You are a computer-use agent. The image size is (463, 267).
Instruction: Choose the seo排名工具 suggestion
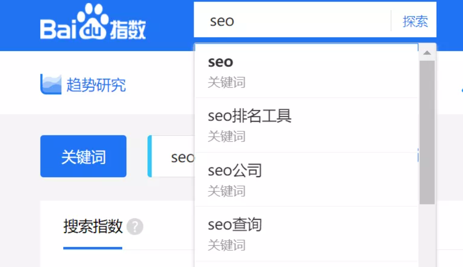tap(249, 116)
